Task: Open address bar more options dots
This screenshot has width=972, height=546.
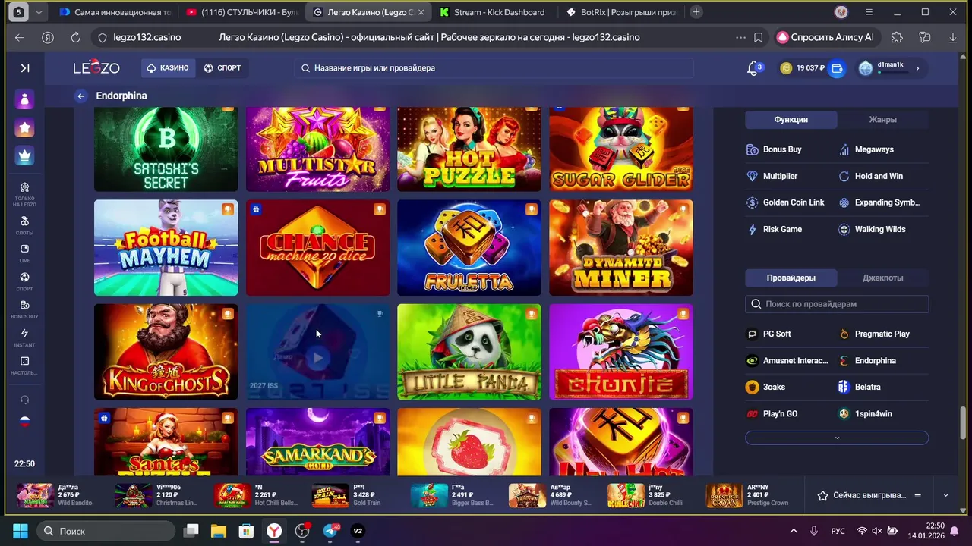Action: click(740, 37)
